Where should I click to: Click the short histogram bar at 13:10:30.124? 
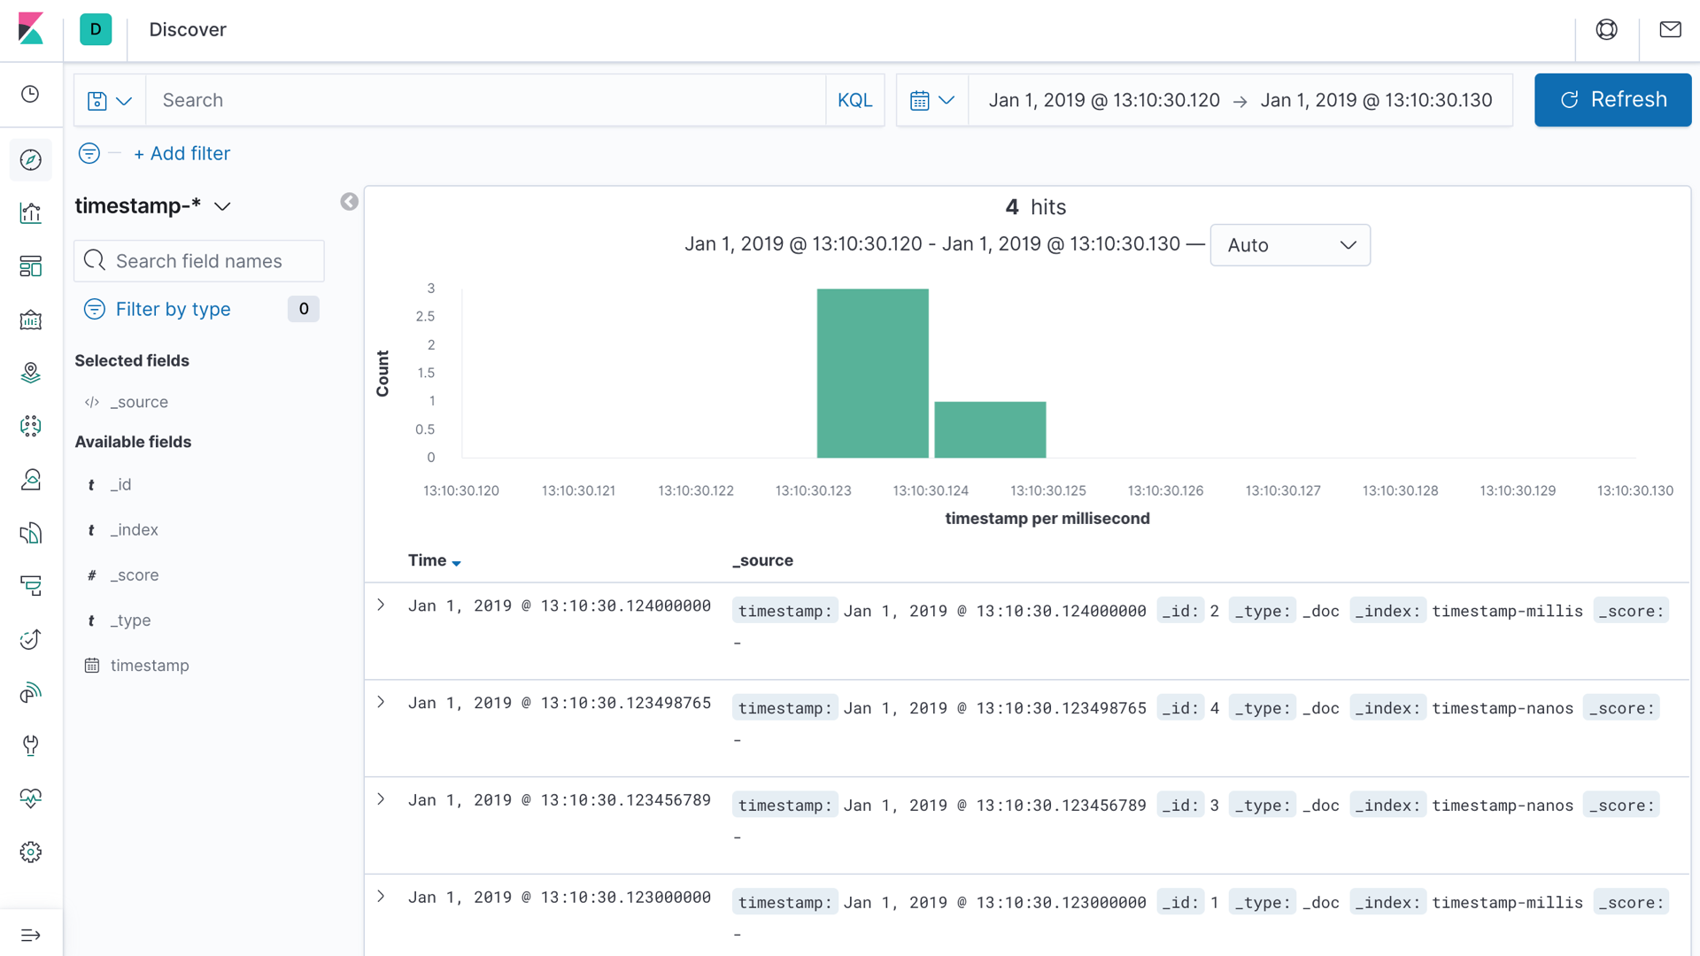990,429
